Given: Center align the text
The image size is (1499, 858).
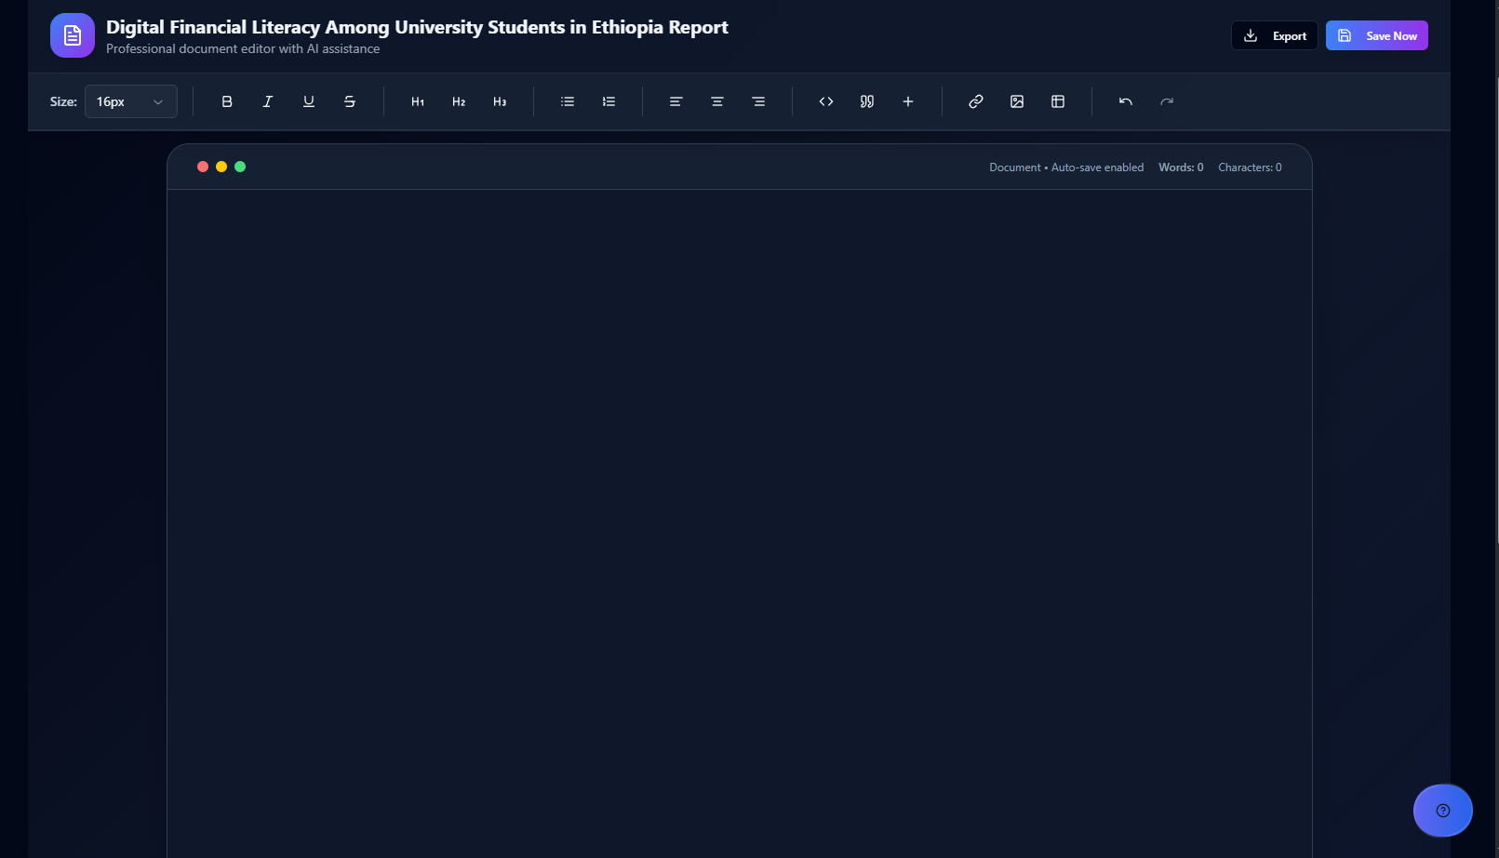Looking at the screenshot, I should [717, 101].
